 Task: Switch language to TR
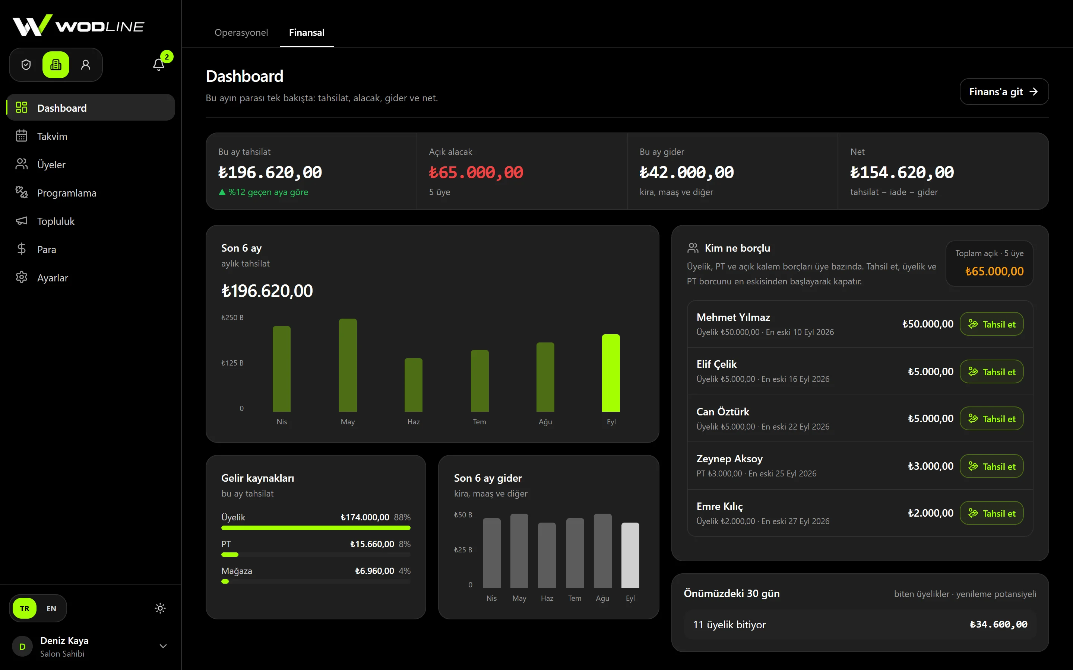[24, 609]
